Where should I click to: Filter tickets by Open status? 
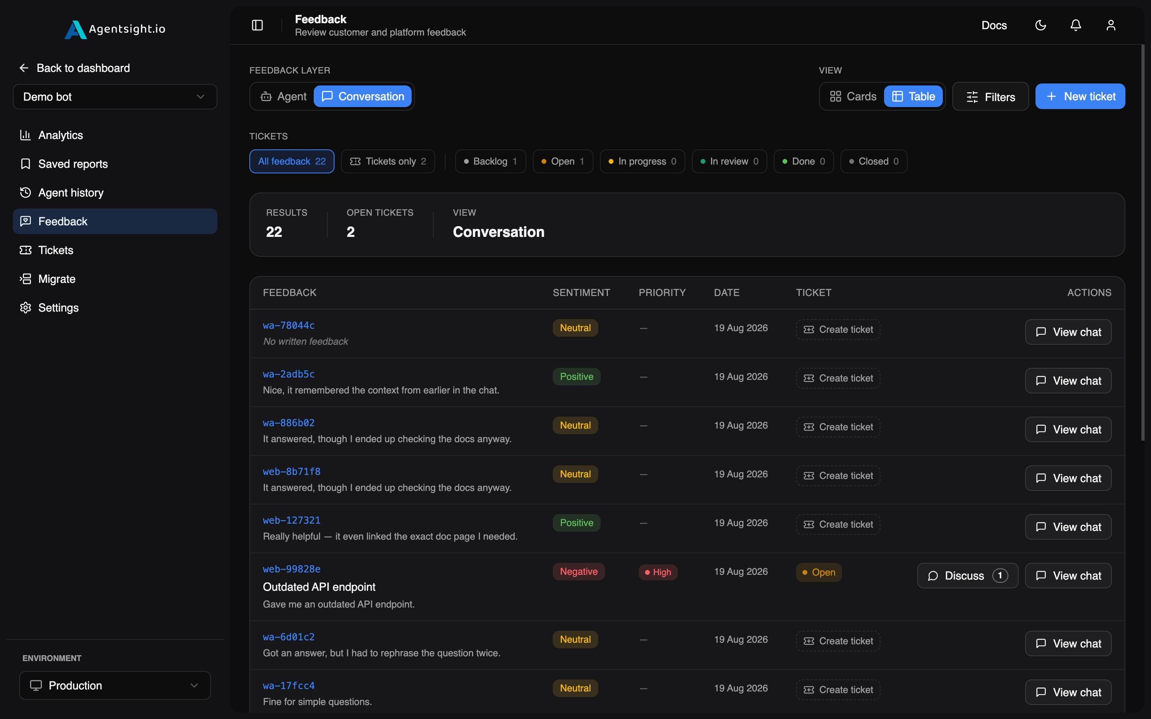[x=563, y=161]
